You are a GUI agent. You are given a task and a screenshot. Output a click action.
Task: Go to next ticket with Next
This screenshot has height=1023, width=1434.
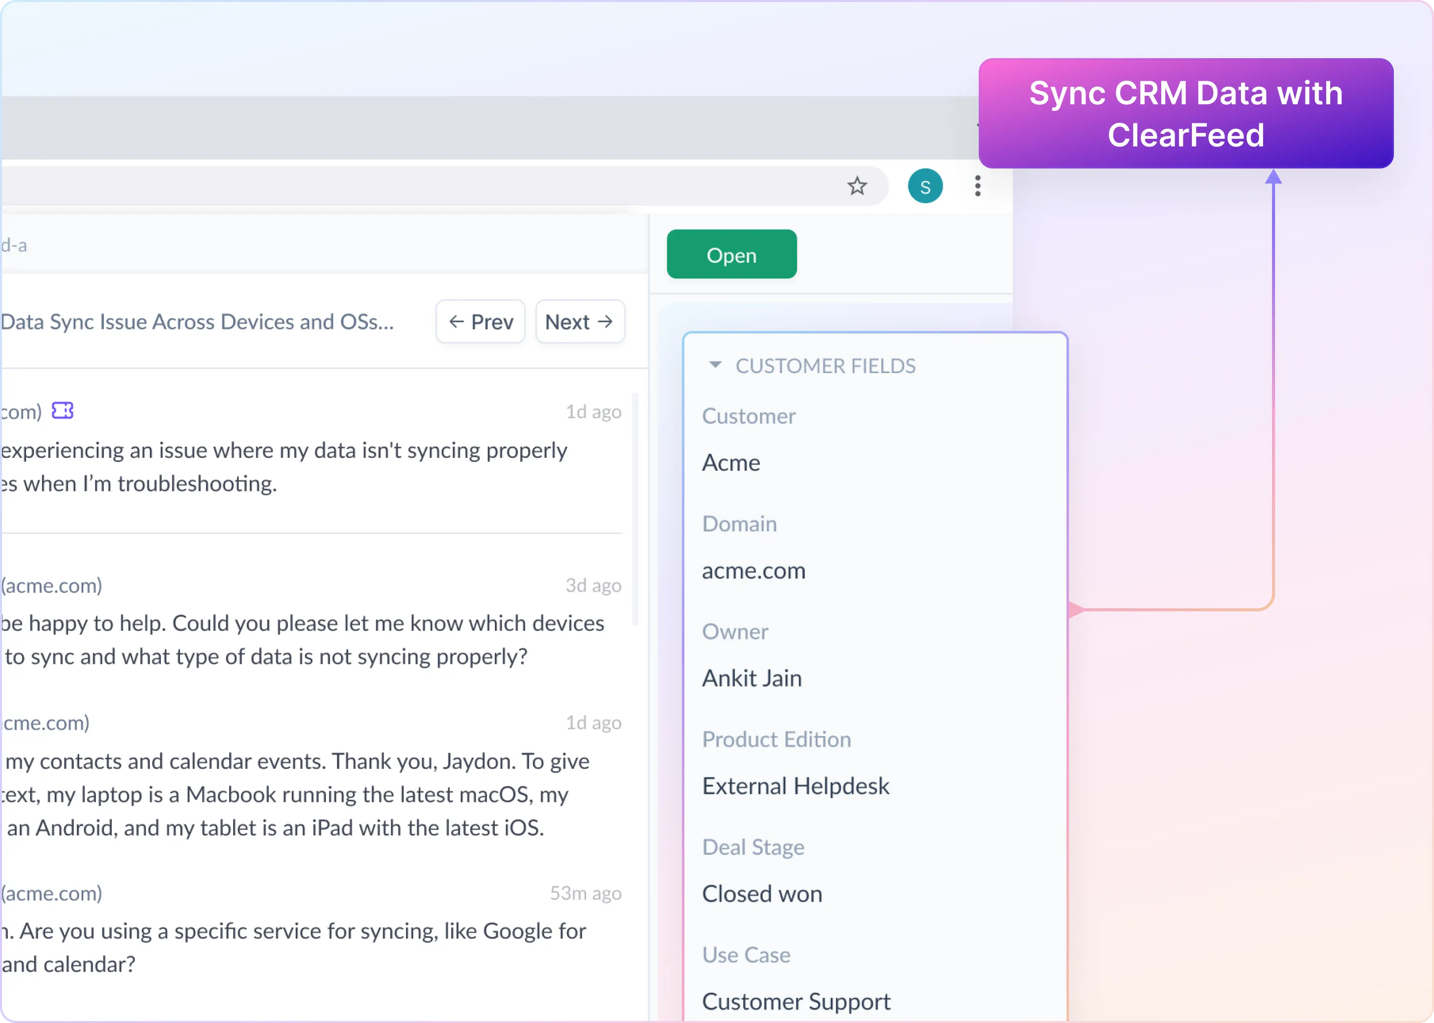(580, 322)
